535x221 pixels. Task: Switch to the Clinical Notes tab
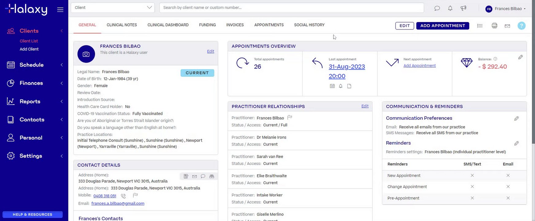coord(122,25)
